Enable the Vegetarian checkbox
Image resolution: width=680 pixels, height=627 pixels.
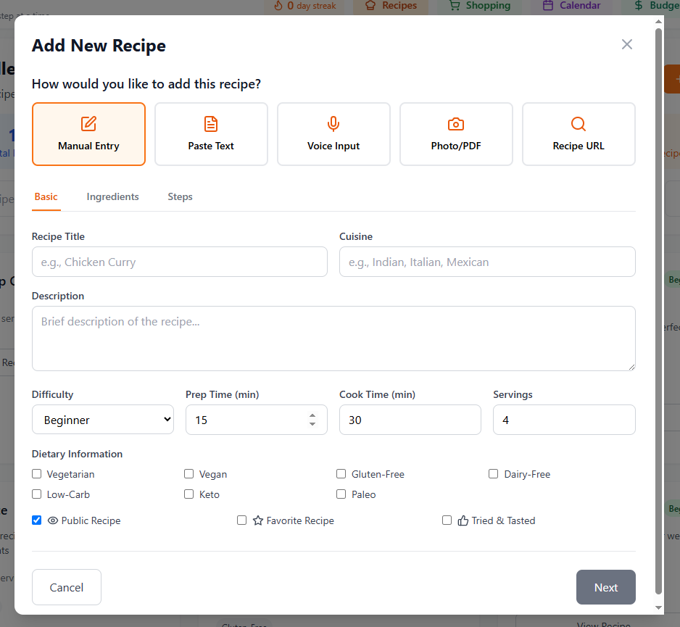point(37,474)
